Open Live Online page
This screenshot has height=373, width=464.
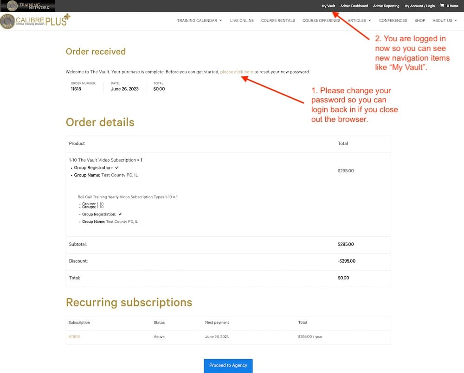(242, 20)
